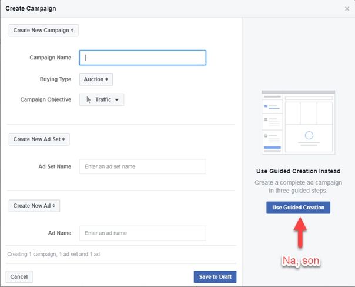Click the Ad Name input field
Image resolution: width=355 pixels, height=287 pixels.
click(x=143, y=233)
